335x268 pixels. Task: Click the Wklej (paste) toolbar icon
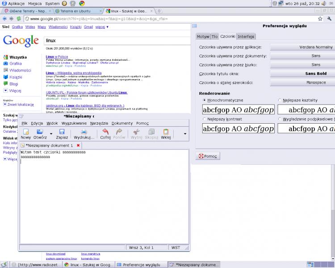166,132
